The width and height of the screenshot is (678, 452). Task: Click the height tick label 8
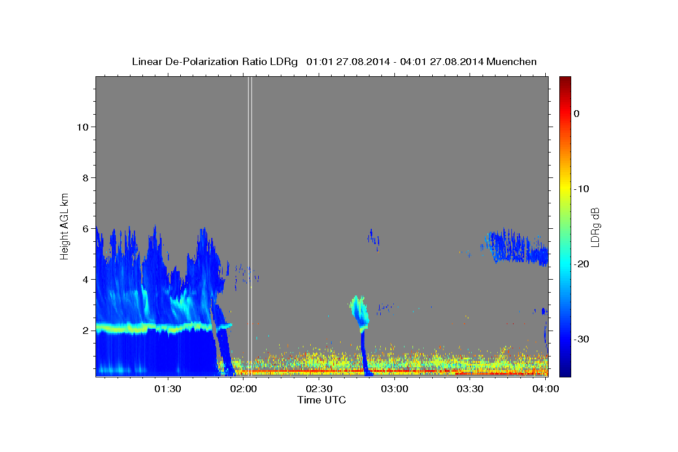[85, 177]
